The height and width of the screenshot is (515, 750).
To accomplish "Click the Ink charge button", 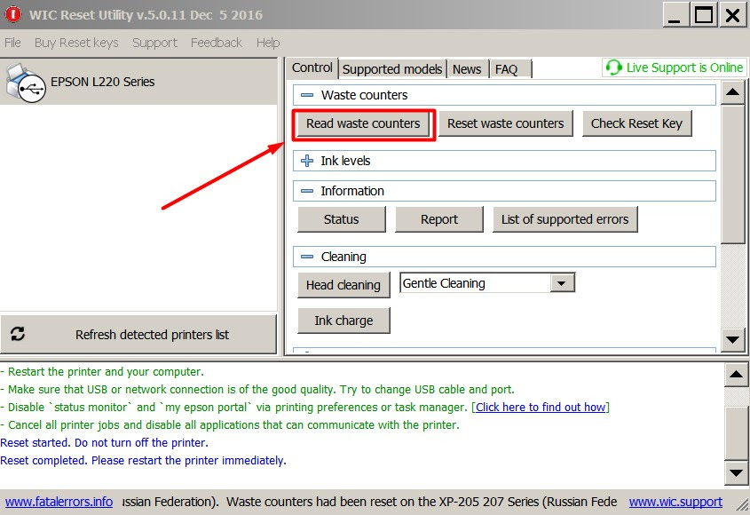I will pyautogui.click(x=343, y=321).
